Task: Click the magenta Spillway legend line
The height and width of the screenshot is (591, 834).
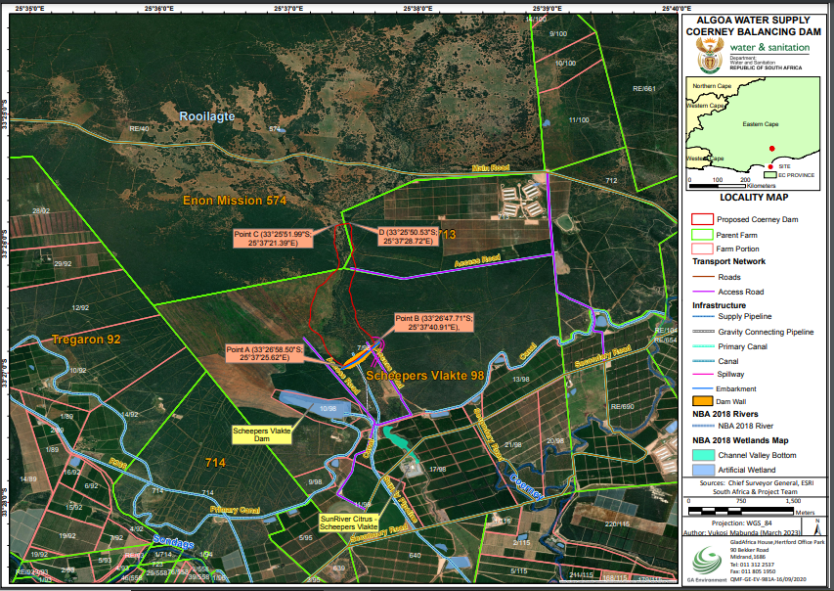Action: [703, 375]
